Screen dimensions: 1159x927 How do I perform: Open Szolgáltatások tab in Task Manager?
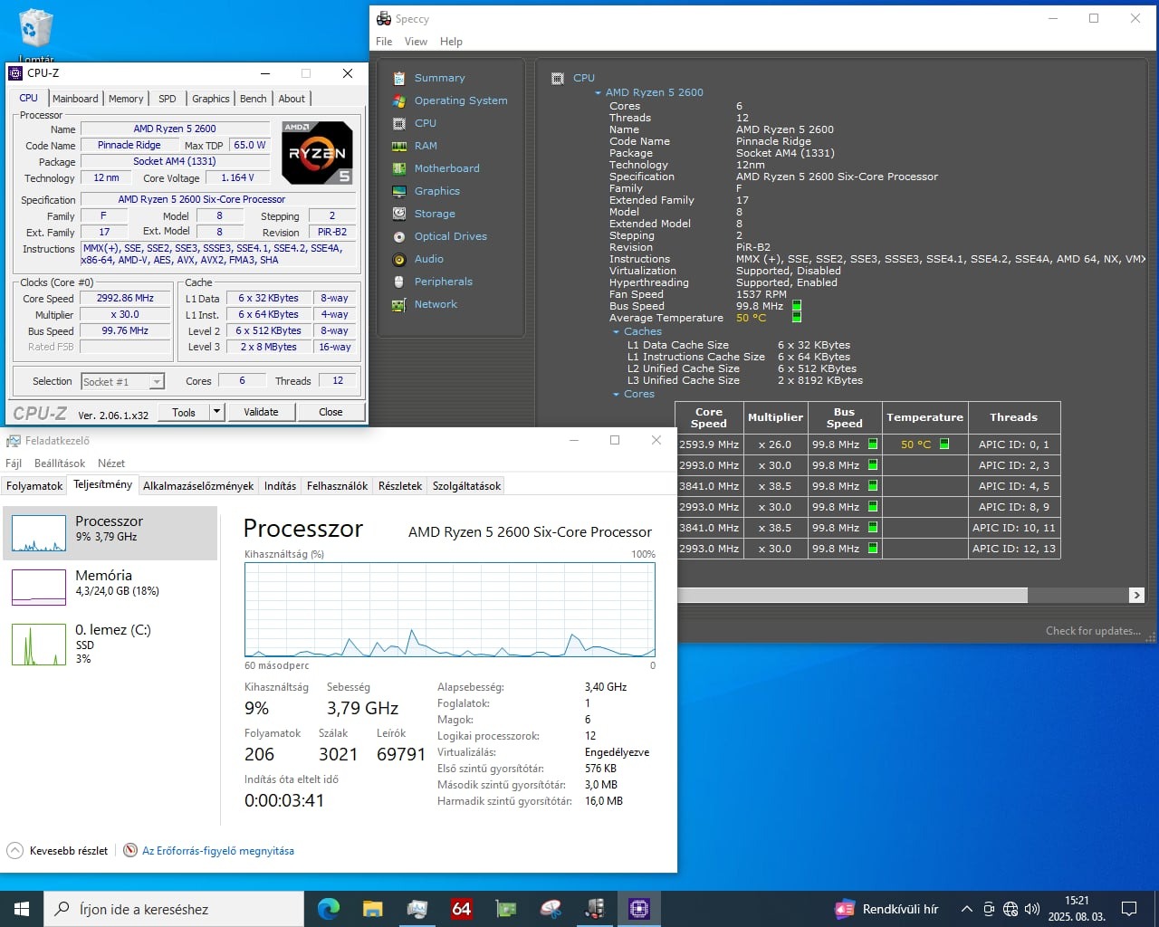pos(466,486)
